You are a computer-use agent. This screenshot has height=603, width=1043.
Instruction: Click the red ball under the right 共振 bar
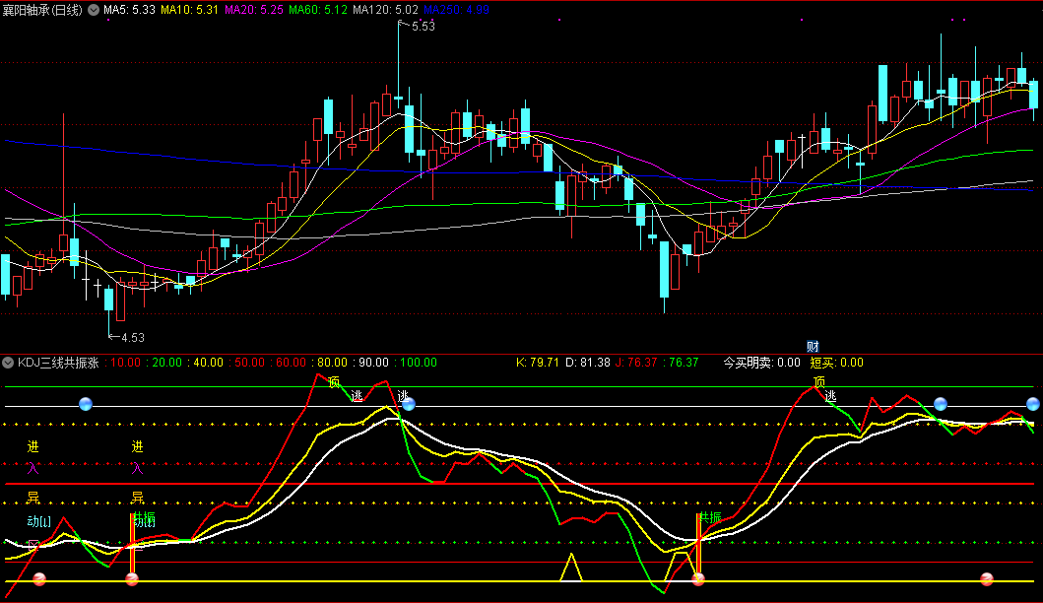(x=697, y=579)
